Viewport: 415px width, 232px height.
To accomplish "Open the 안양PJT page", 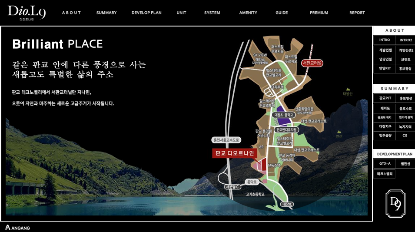I will point(384,69).
